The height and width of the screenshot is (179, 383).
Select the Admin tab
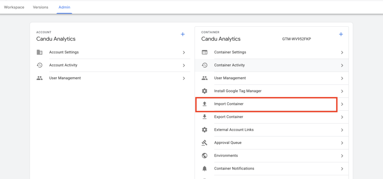pos(64,7)
